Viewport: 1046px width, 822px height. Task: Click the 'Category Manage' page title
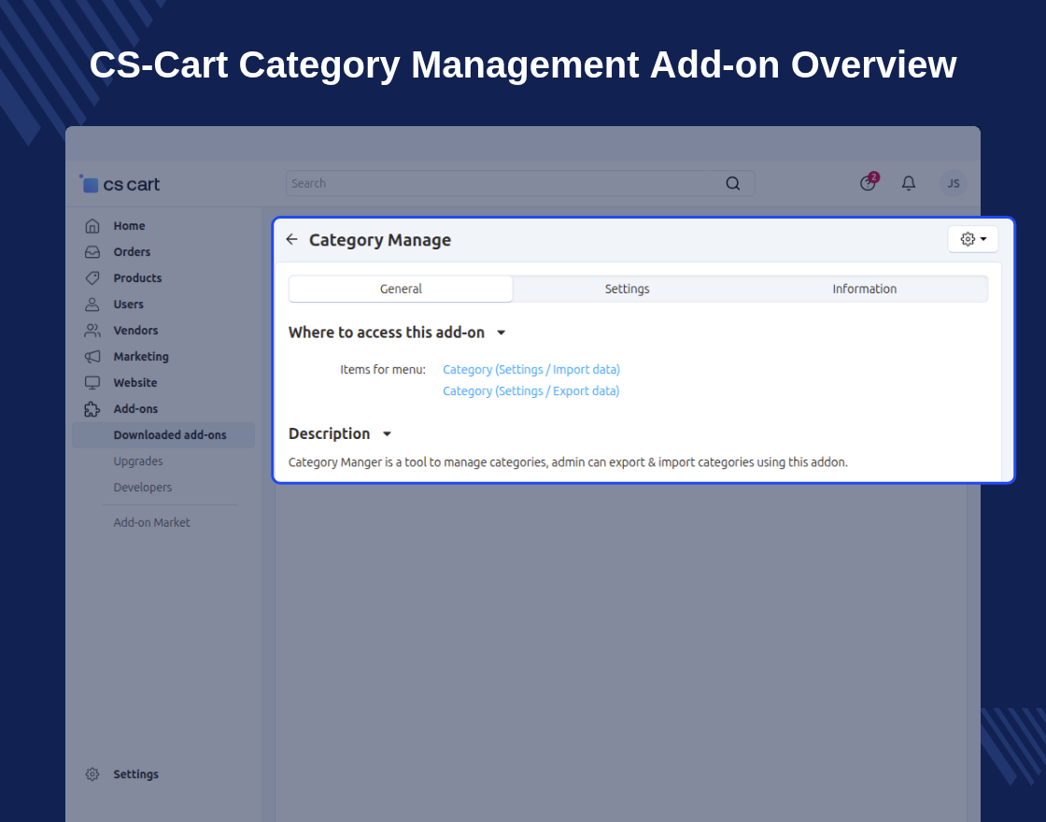(379, 239)
